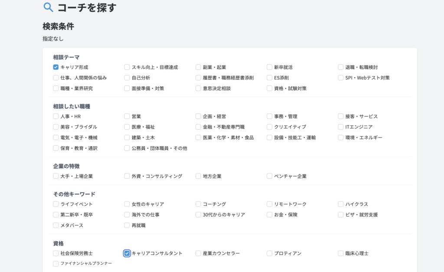Select the メタバース checkbox

(56, 226)
